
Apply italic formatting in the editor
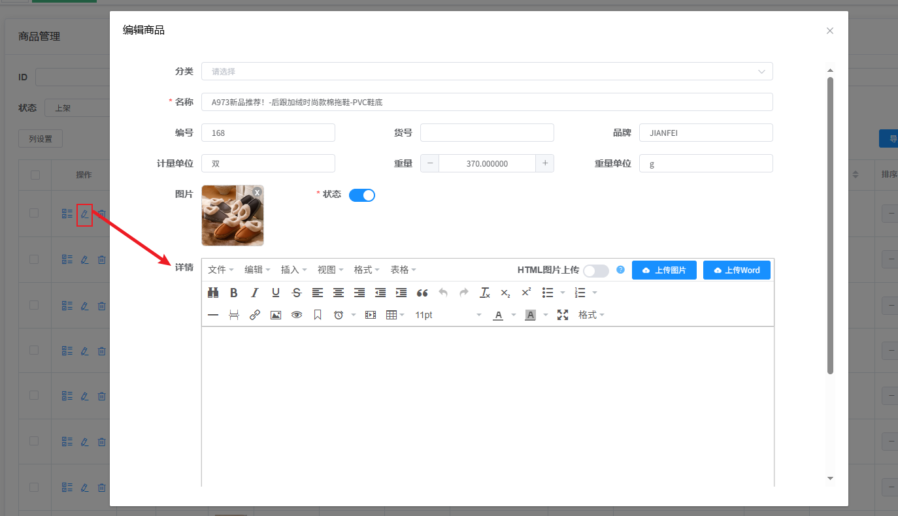tap(255, 293)
